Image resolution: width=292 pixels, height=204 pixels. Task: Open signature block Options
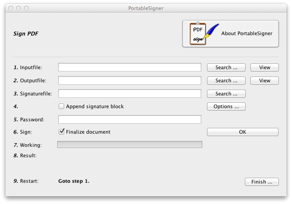pyautogui.click(x=226, y=106)
